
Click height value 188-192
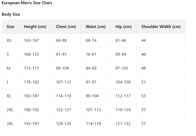click(x=31, y=110)
